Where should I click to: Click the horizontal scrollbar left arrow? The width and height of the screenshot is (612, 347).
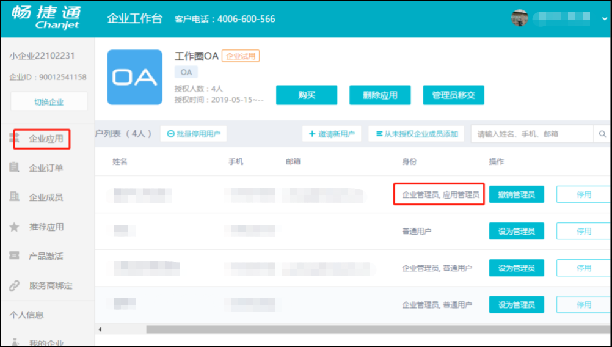tap(100, 329)
